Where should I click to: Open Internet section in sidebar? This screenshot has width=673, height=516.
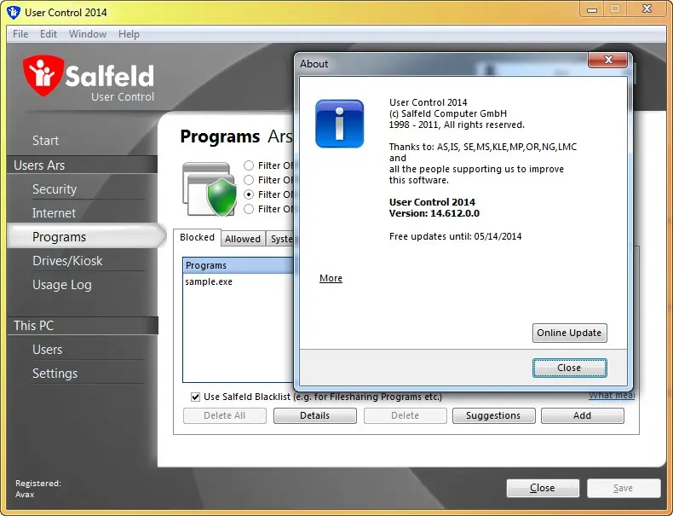click(x=54, y=213)
